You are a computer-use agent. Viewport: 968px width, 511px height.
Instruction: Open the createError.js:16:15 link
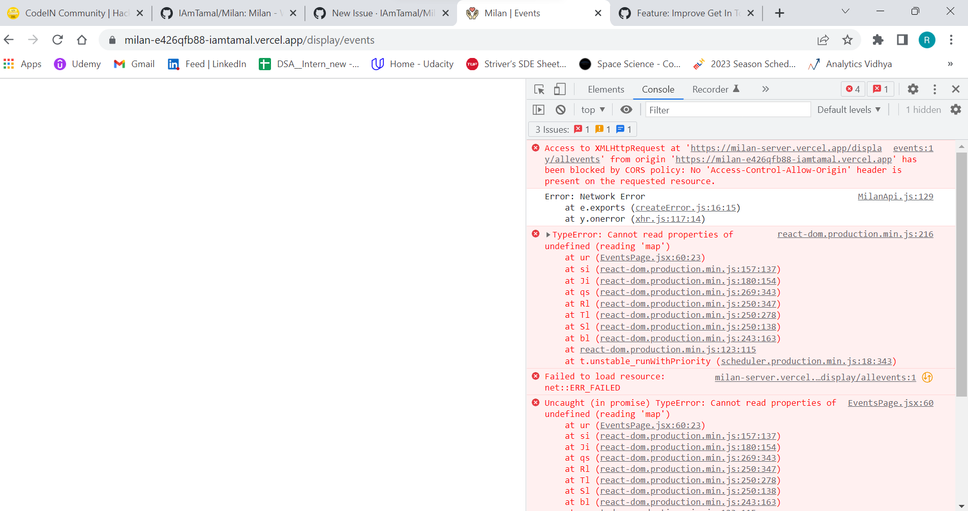coord(685,208)
